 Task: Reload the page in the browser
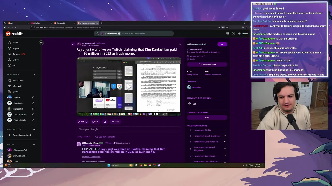click(x=16, y=27)
